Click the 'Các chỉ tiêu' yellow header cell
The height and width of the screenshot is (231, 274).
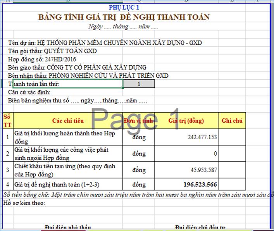[68, 121]
